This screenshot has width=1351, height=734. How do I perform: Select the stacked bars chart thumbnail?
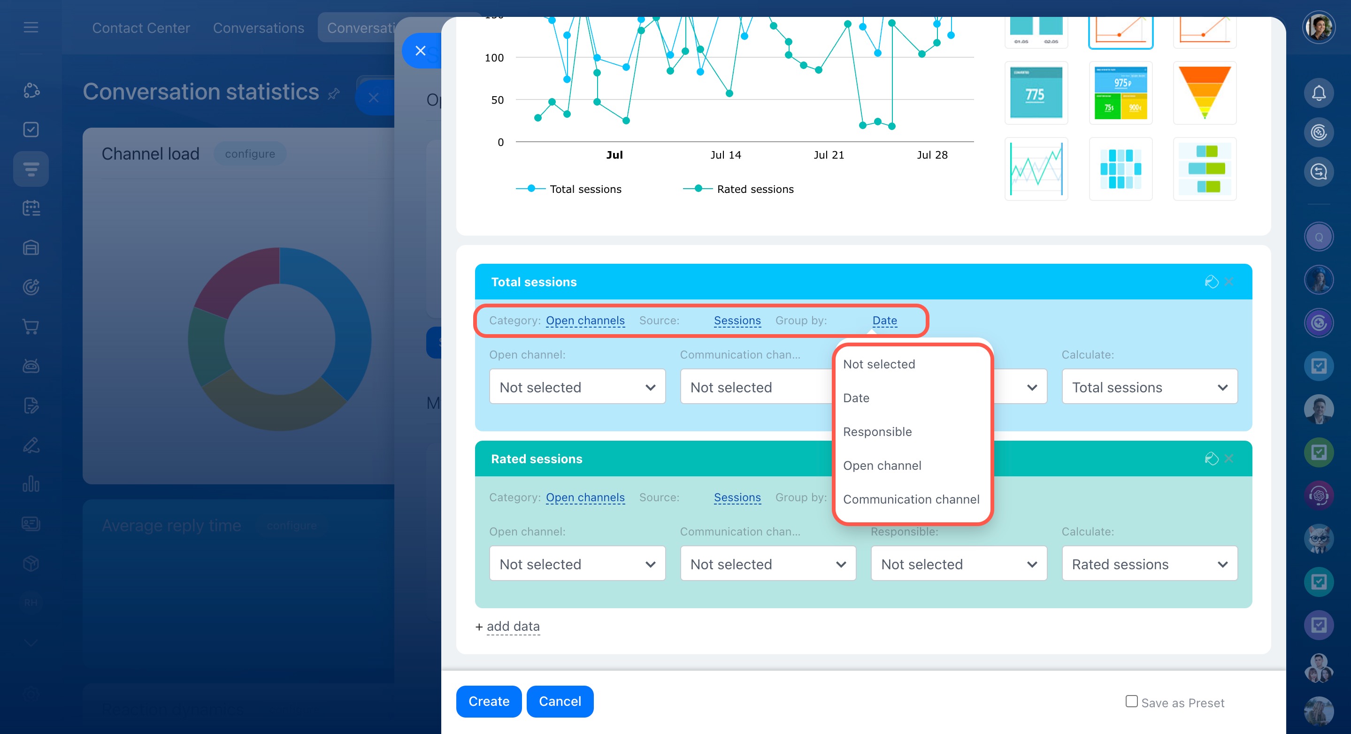[x=1204, y=169]
